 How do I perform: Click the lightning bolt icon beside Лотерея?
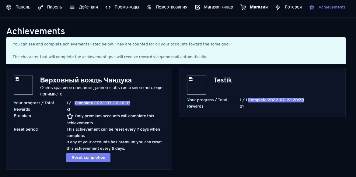[x=278, y=7]
